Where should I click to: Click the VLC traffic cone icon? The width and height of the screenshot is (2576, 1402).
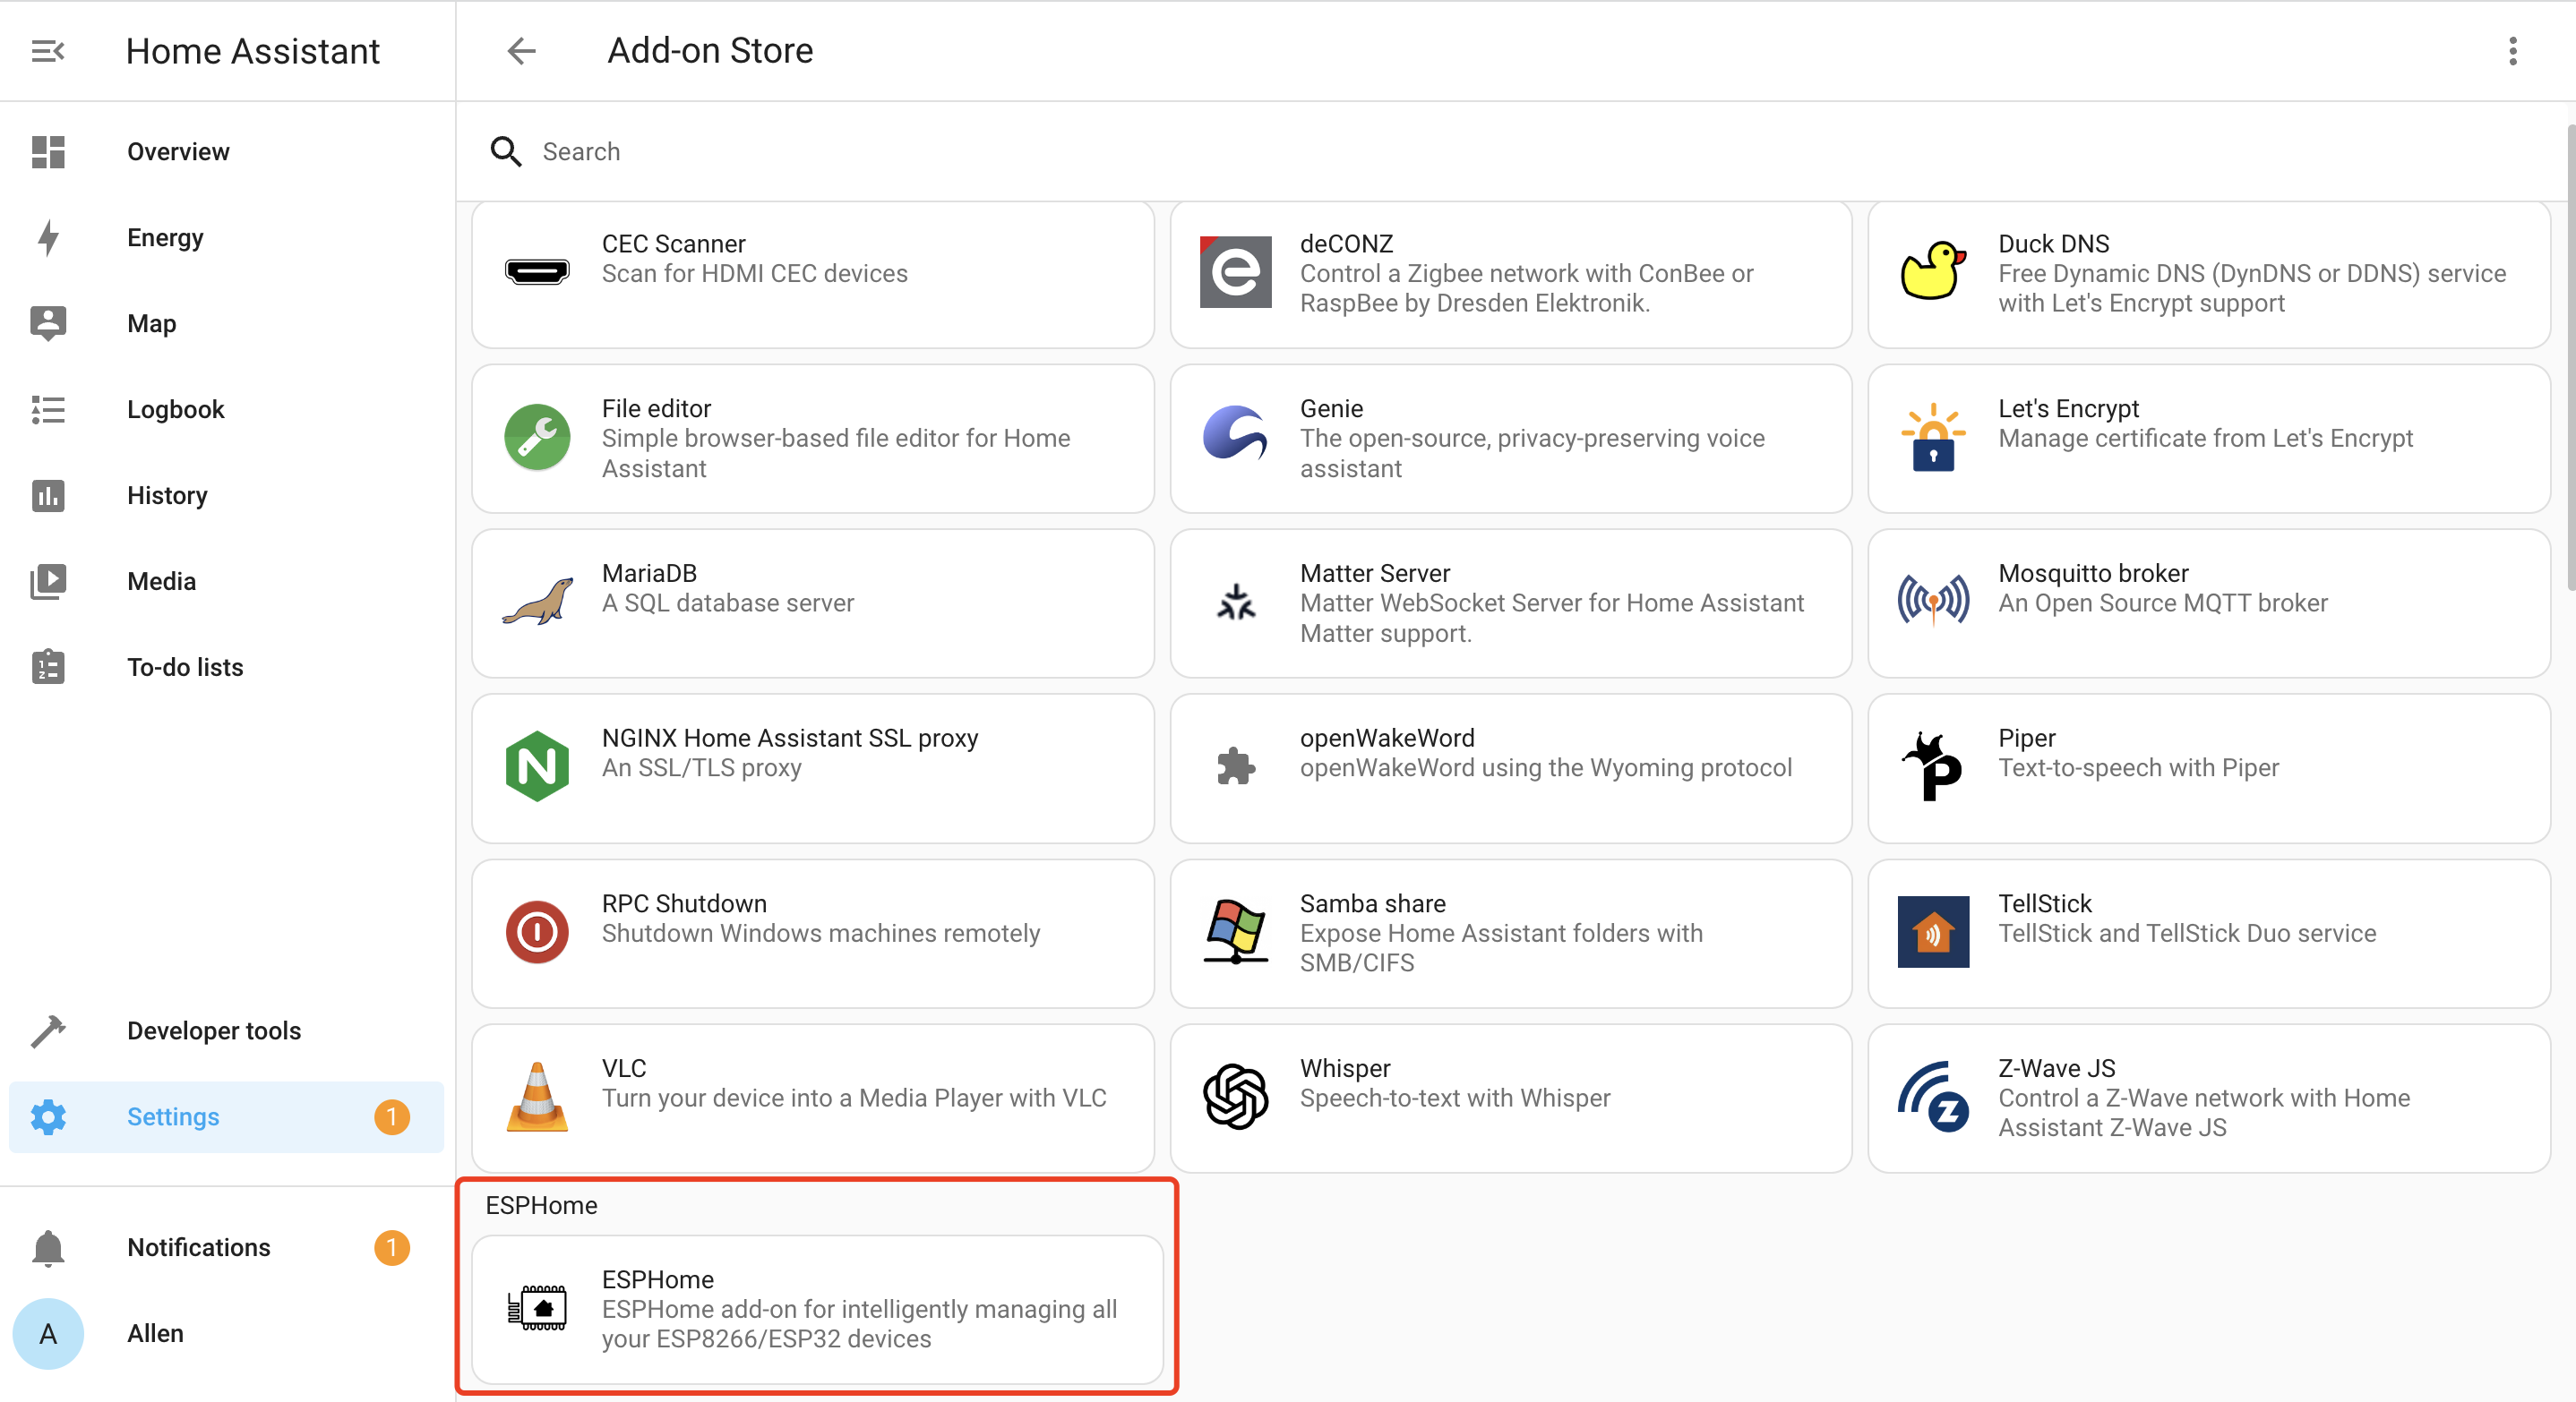pyautogui.click(x=537, y=1096)
